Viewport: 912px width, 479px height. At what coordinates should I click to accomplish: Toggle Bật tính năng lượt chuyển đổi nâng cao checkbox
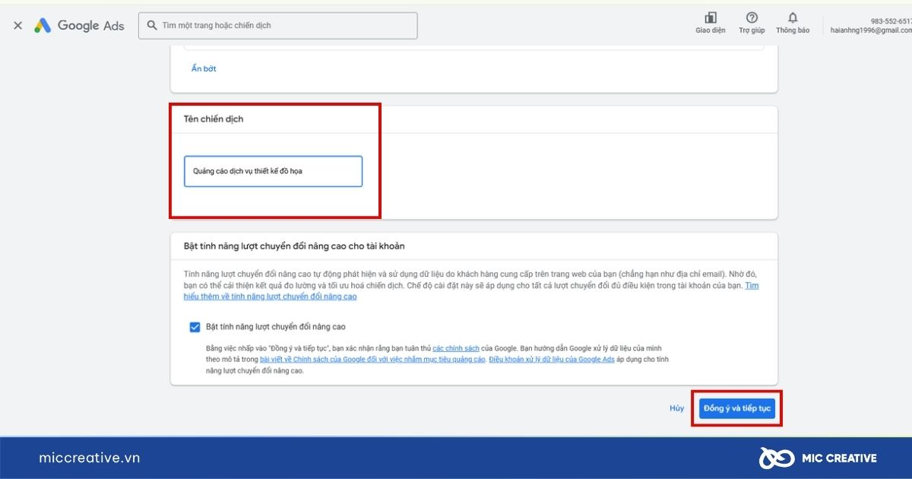[x=195, y=327]
